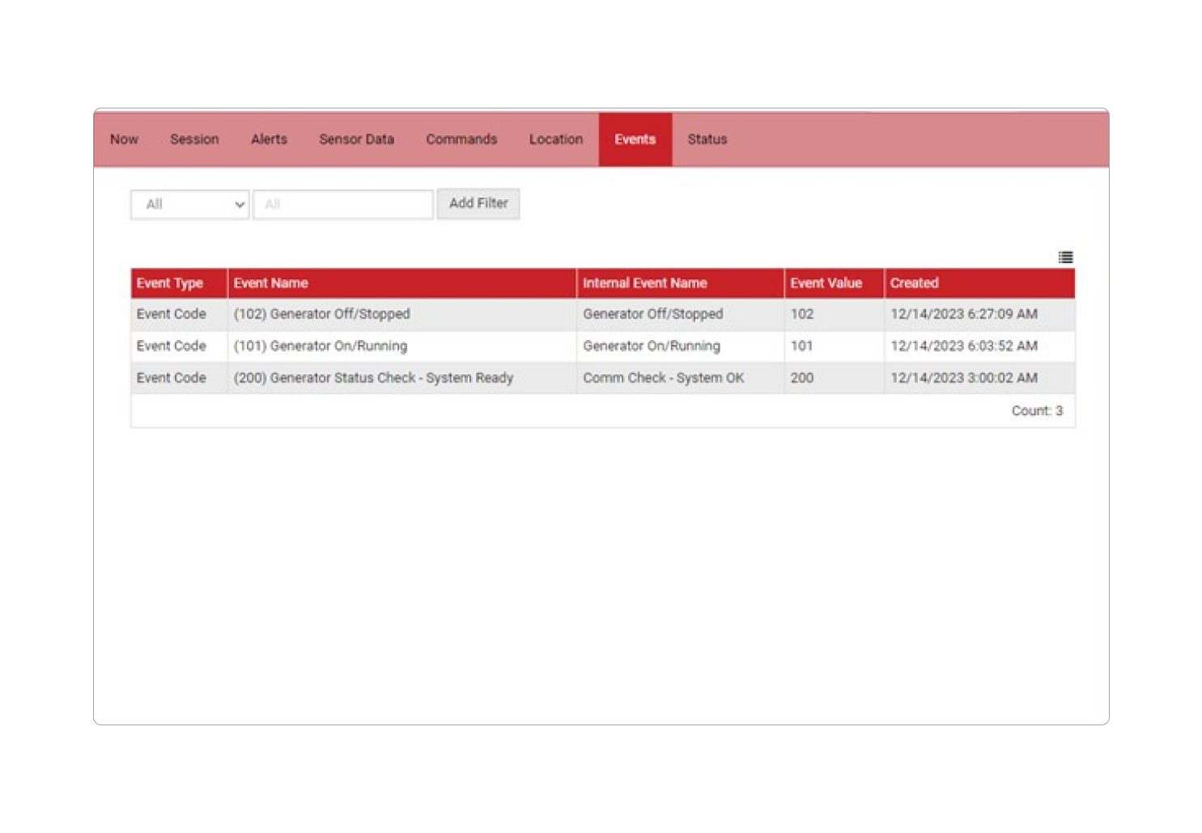Click the Event Name column header
The image size is (1202, 833).
pyautogui.click(x=270, y=283)
